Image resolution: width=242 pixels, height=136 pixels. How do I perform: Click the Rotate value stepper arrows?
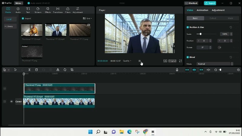point(210,47)
